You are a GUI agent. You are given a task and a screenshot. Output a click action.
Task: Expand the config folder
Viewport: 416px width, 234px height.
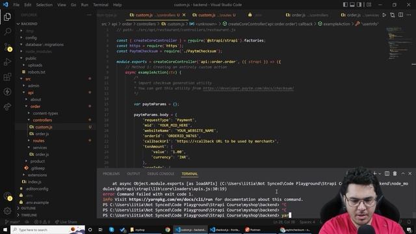click(31, 38)
